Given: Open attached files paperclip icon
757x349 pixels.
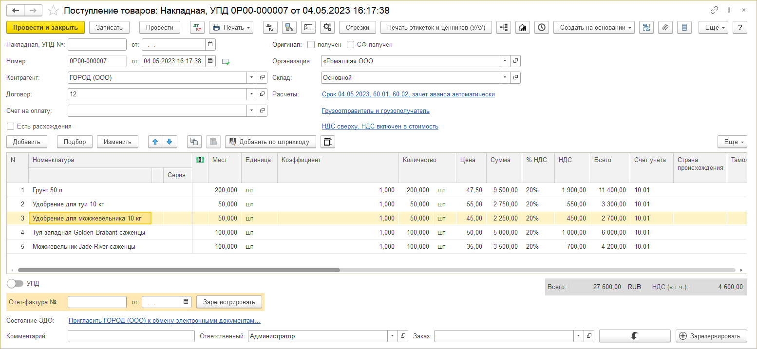Looking at the screenshot, I should pyautogui.click(x=665, y=28).
